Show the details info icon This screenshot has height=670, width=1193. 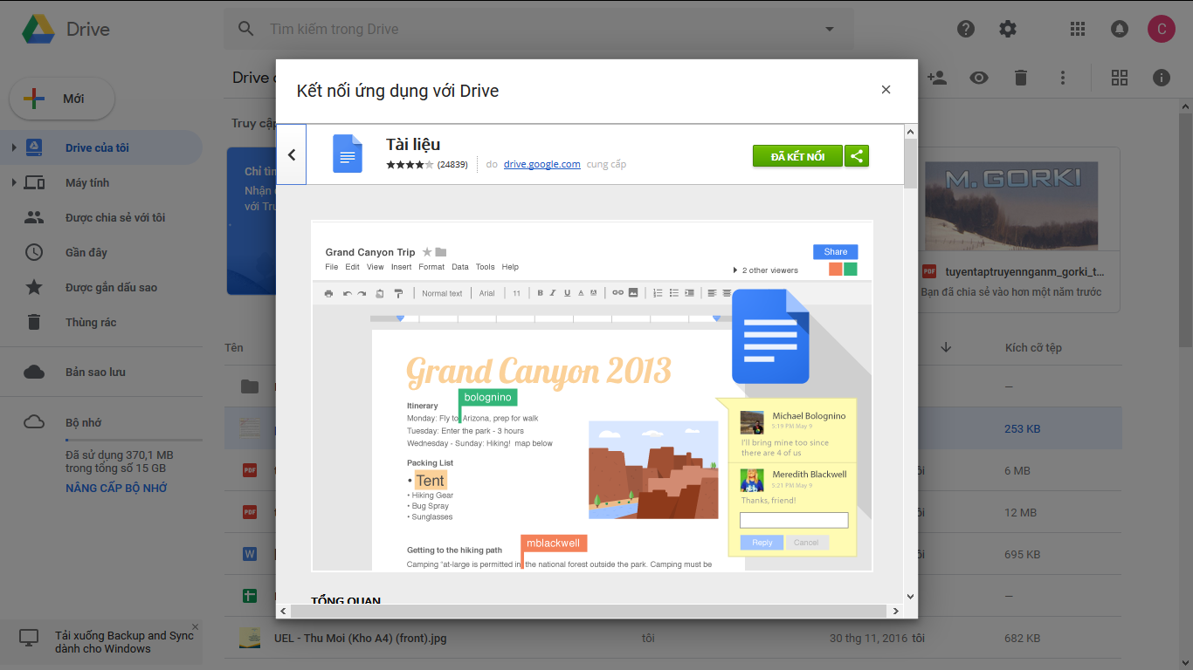pos(1162,78)
